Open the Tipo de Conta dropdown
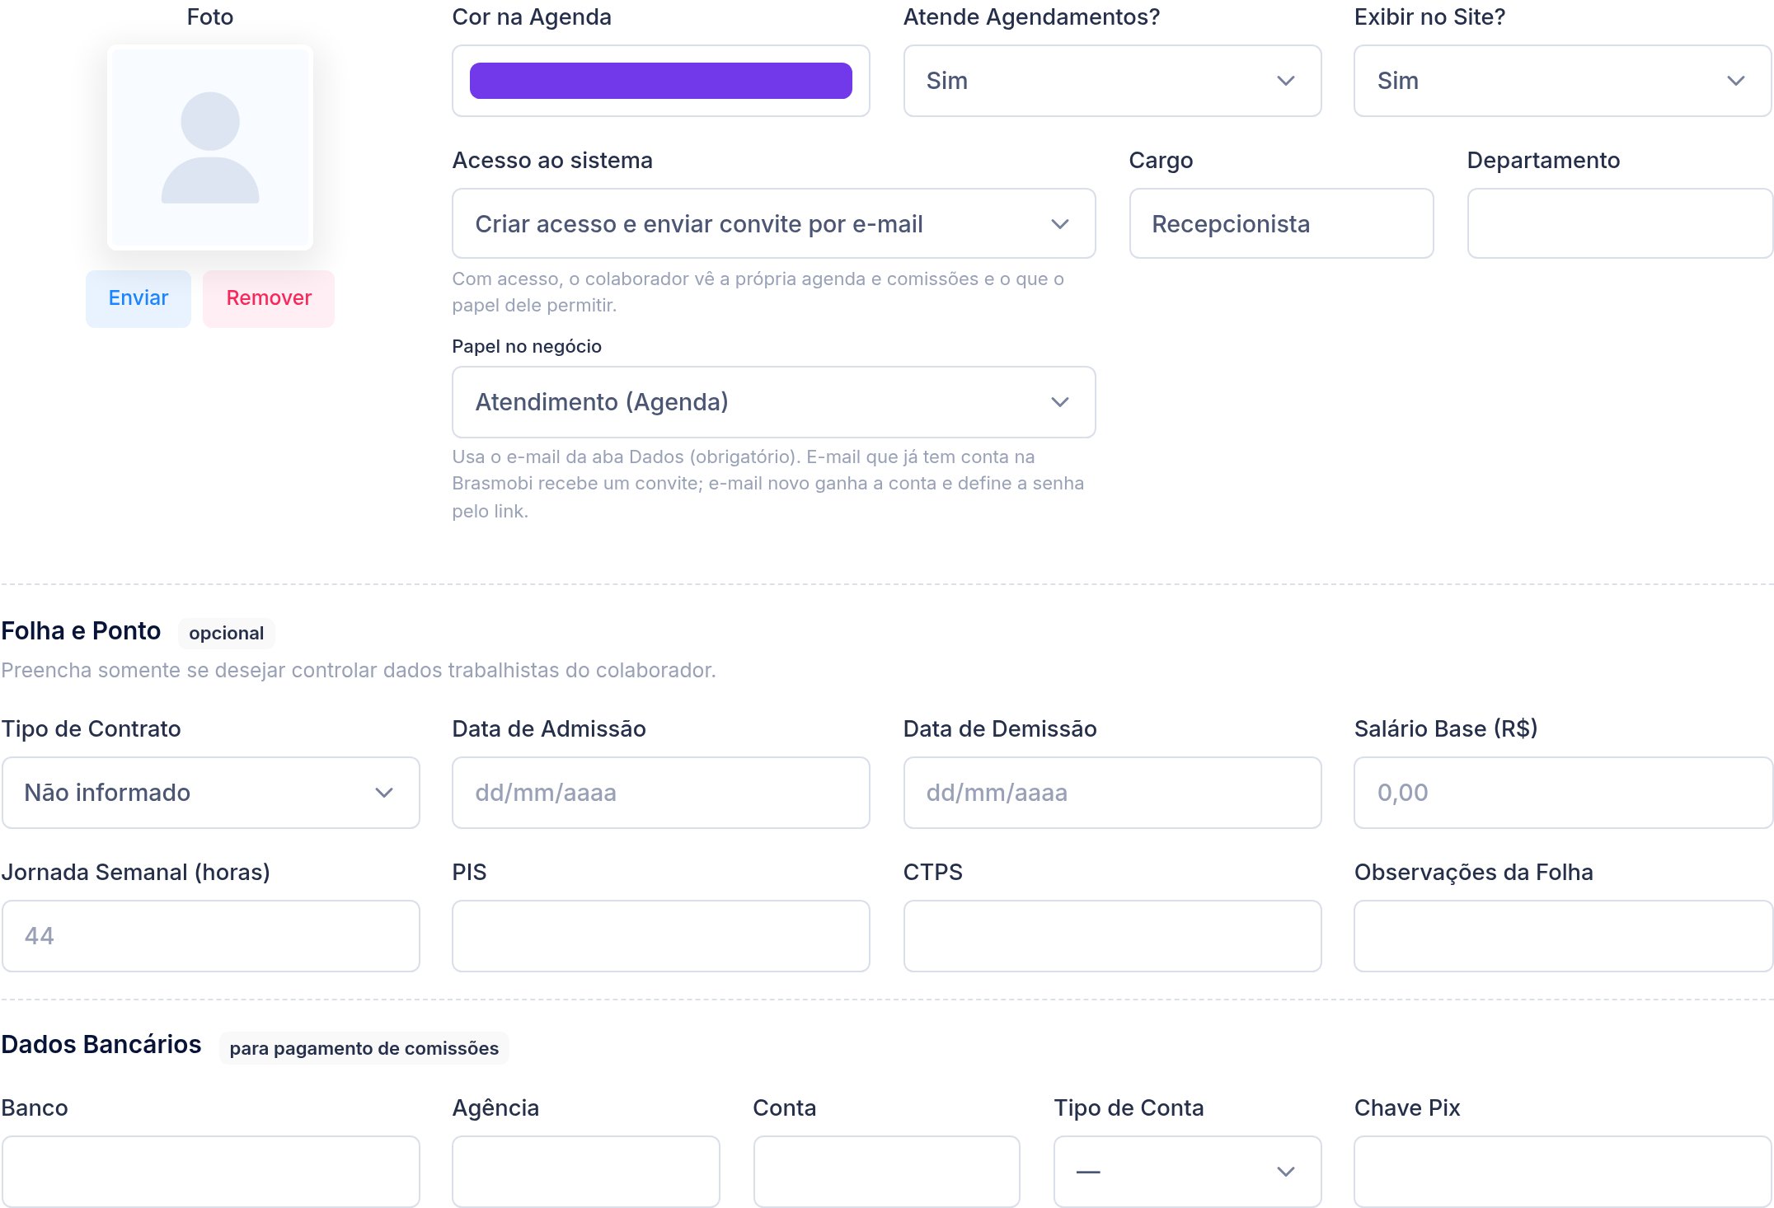The image size is (1774, 1208). click(x=1187, y=1172)
